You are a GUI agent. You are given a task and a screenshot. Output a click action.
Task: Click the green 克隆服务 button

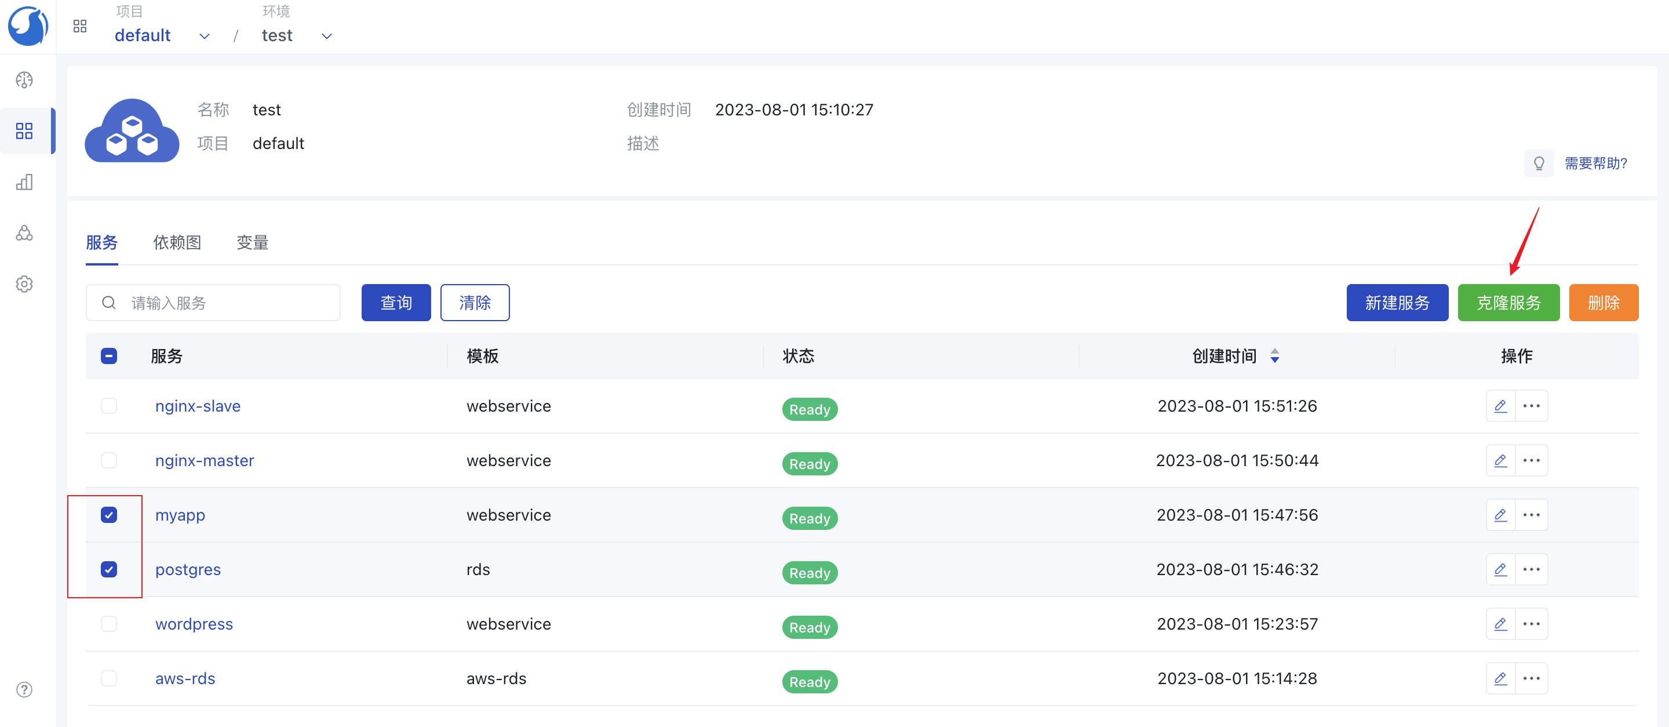pyautogui.click(x=1508, y=303)
